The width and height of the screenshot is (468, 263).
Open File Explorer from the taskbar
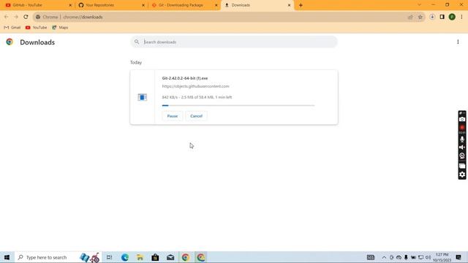140,257
